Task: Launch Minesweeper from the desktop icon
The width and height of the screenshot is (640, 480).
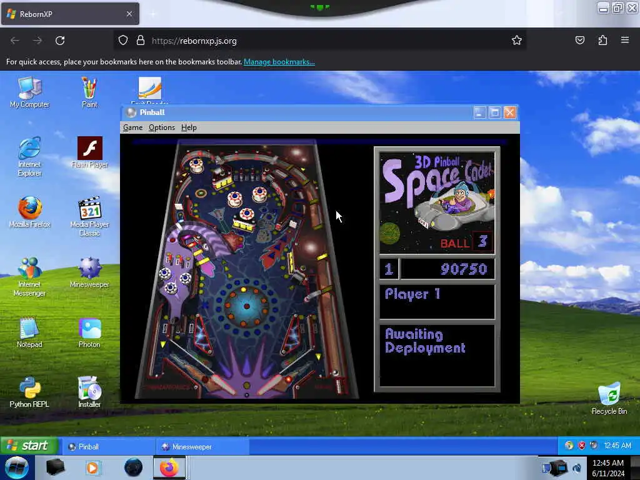Action: click(x=89, y=272)
